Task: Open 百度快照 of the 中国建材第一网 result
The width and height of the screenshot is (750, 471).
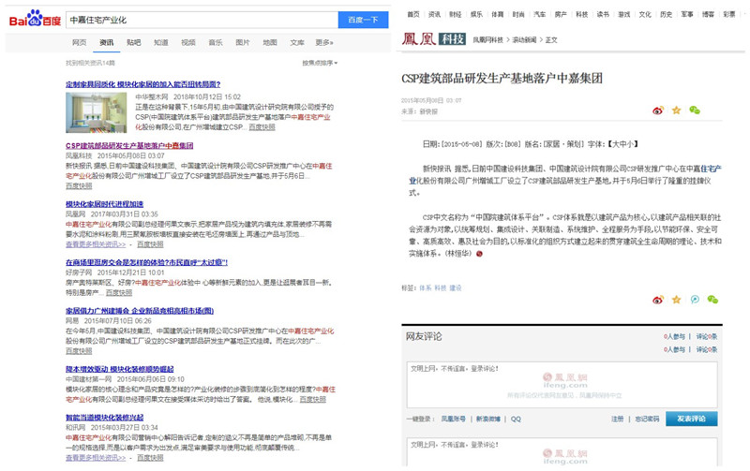Action: tap(313, 399)
